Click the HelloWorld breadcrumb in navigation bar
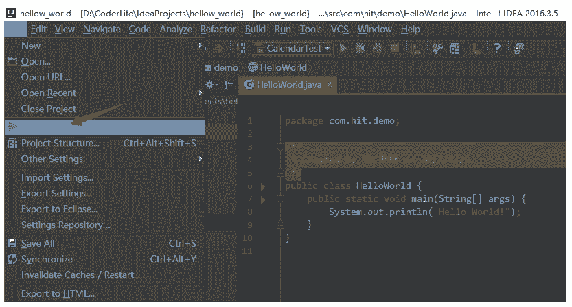 coord(278,67)
